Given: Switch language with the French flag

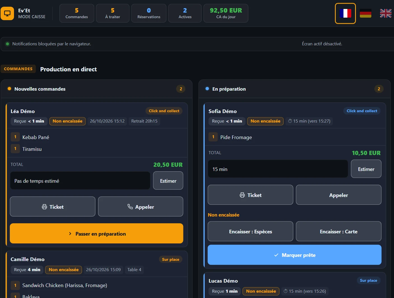Looking at the screenshot, I should tap(345, 13).
